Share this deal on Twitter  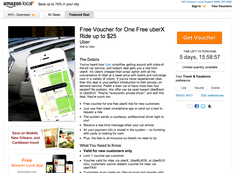[x=203, y=106]
